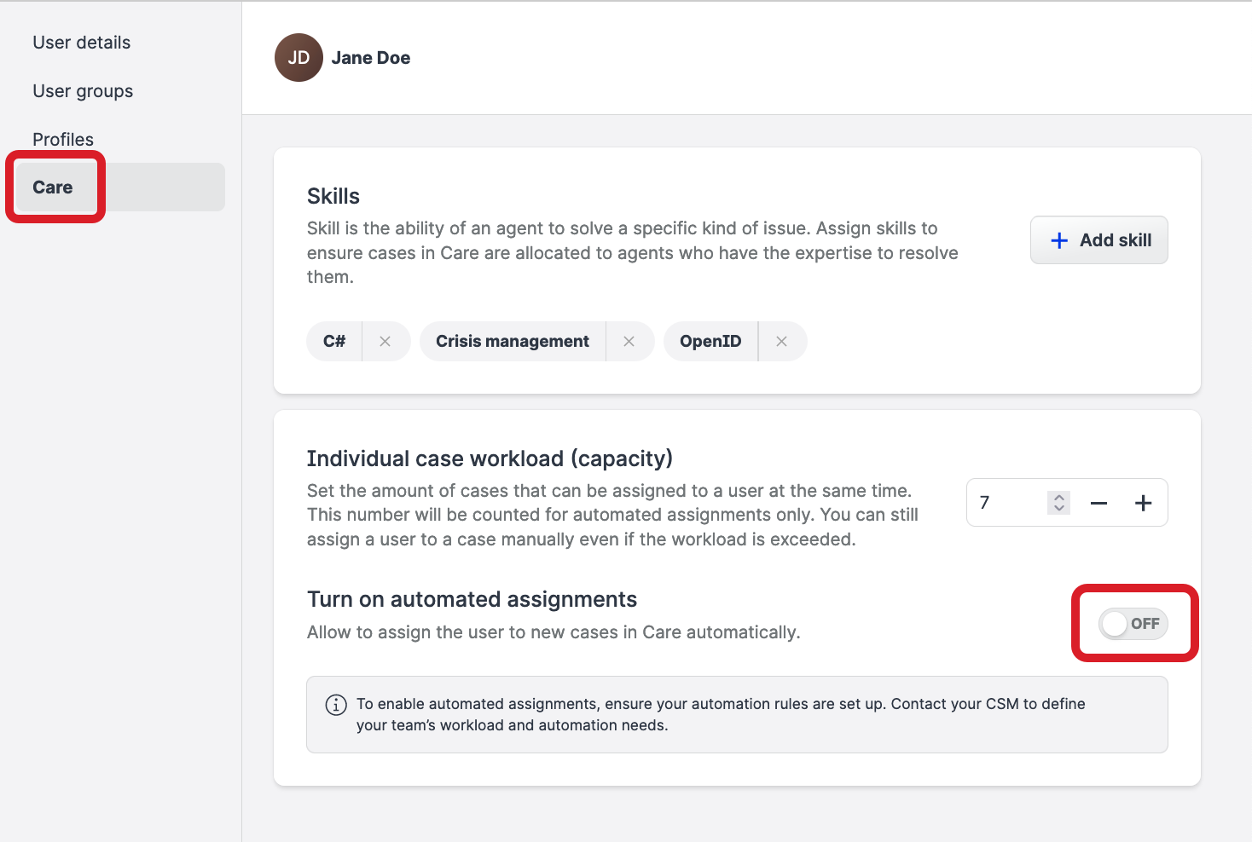The width and height of the screenshot is (1252, 842).
Task: Open the User details section
Action: [x=81, y=42]
